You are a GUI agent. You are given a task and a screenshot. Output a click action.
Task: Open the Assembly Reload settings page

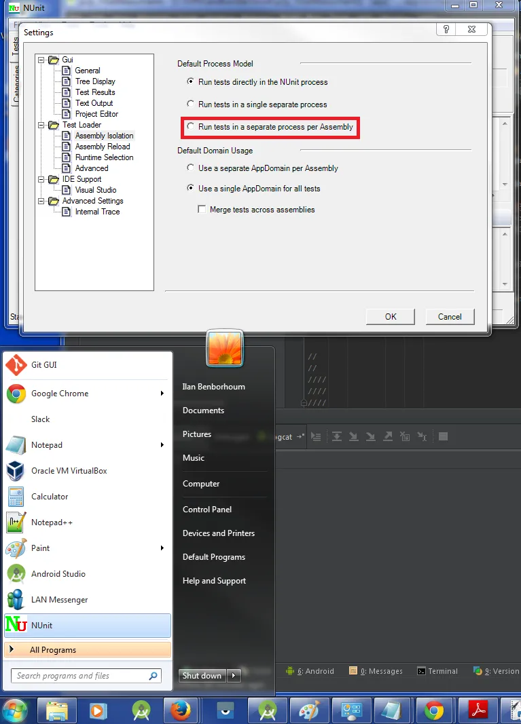(x=103, y=147)
